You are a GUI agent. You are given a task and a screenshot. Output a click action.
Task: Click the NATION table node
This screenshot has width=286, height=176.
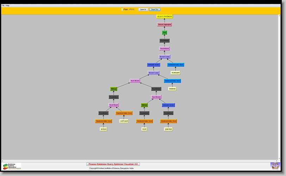[x=103, y=129]
